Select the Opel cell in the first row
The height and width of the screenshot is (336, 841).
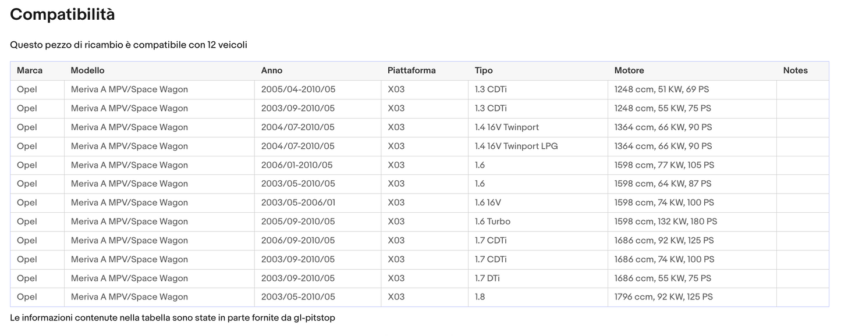tap(26, 90)
